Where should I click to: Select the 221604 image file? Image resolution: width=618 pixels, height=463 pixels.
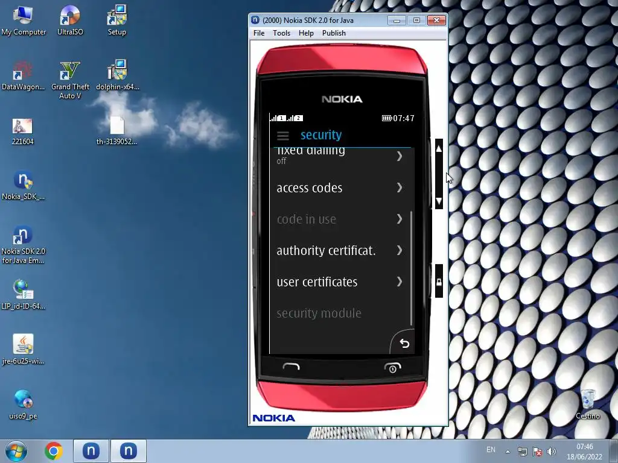(22, 131)
